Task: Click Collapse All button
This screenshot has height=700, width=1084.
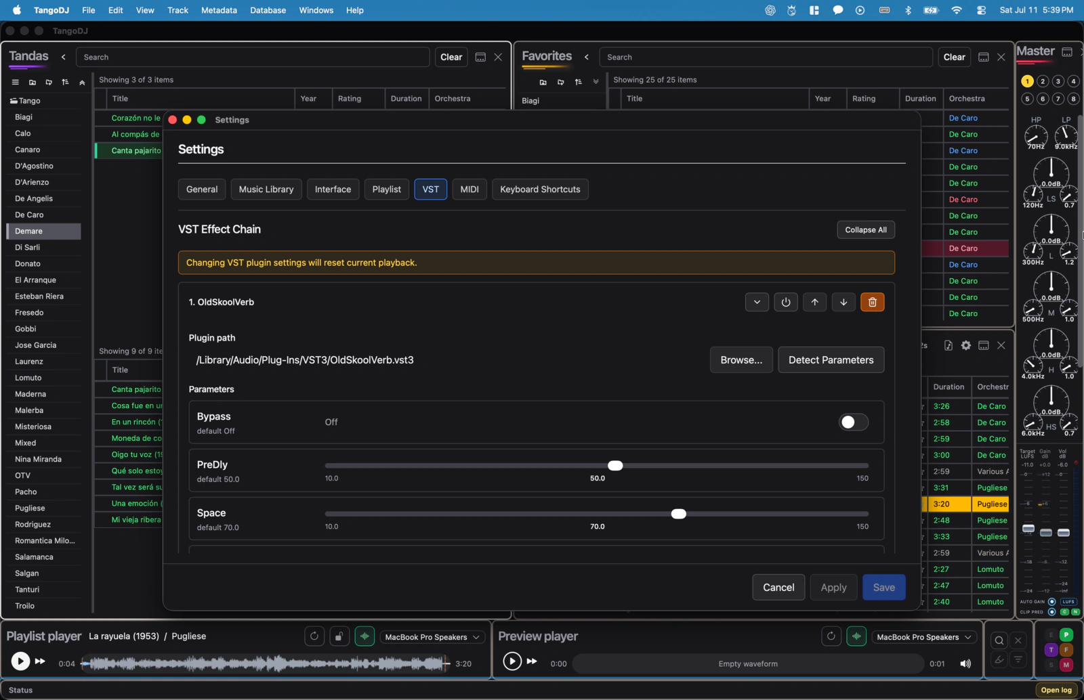Action: pos(866,229)
